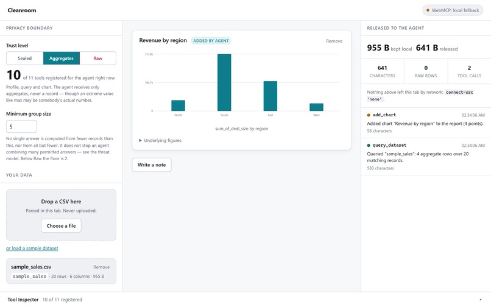The width and height of the screenshot is (491, 307).
Task: Select the Aggregates trust level
Action: point(62,58)
